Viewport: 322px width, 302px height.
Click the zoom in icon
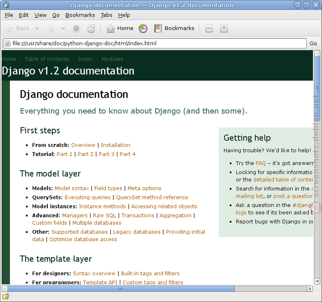click(224, 28)
